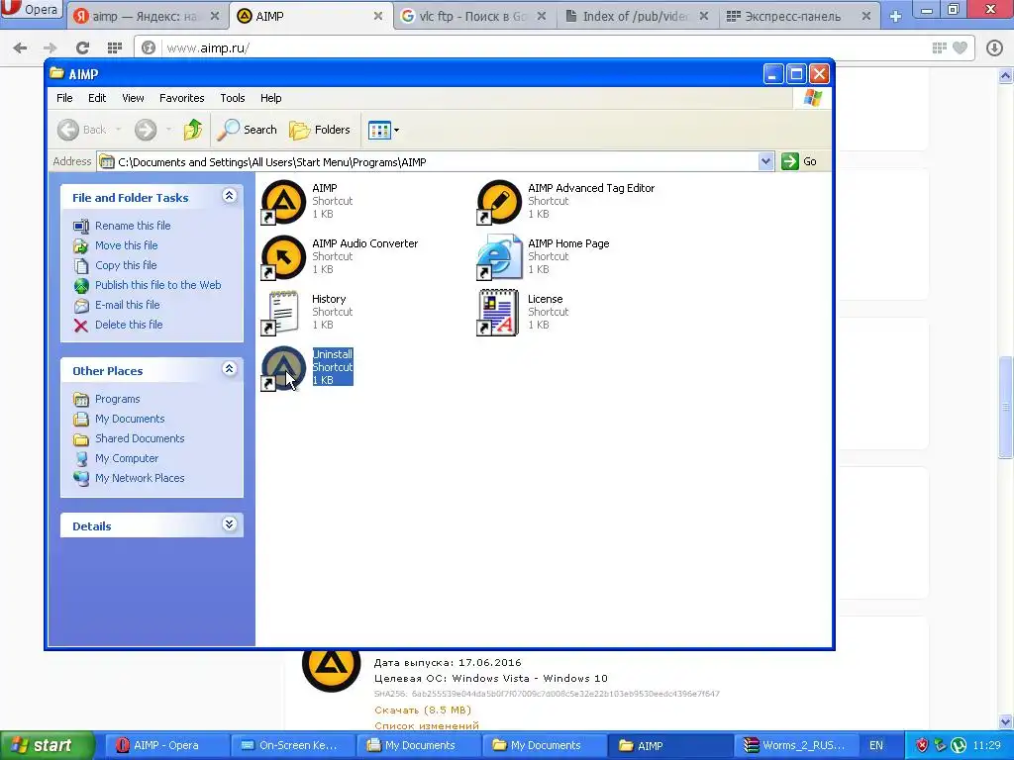The image size is (1014, 760).
Task: Collapse the Other Places panel
Action: point(229,369)
